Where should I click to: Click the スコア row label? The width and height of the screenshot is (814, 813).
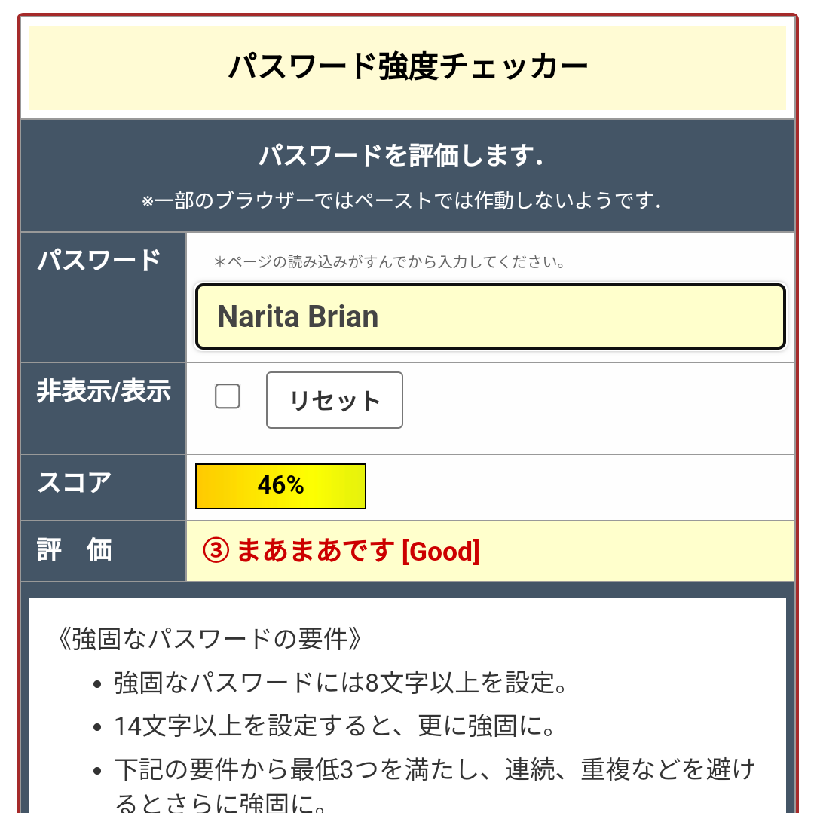click(75, 482)
